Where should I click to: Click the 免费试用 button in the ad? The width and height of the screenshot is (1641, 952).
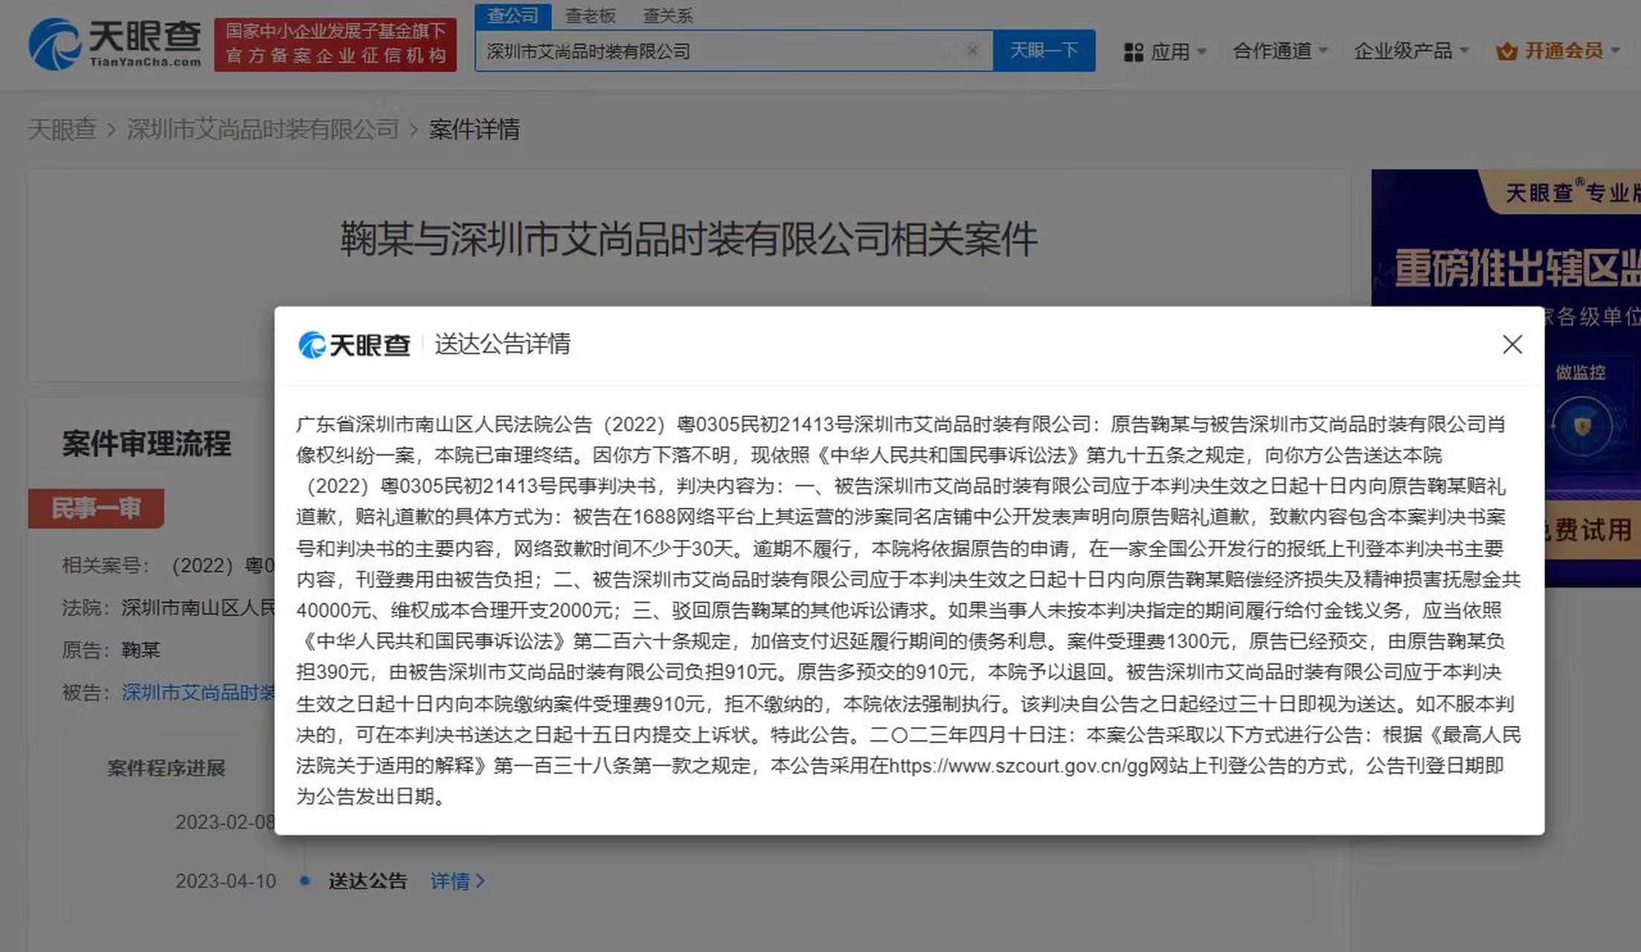(1592, 530)
